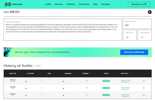Open the Solutions menu

pyautogui.click(x=71, y=4)
